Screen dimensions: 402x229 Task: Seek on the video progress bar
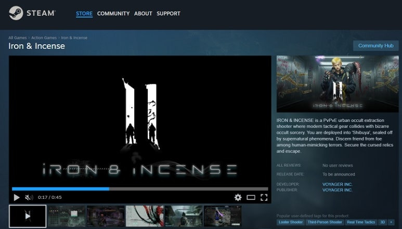(x=140, y=189)
